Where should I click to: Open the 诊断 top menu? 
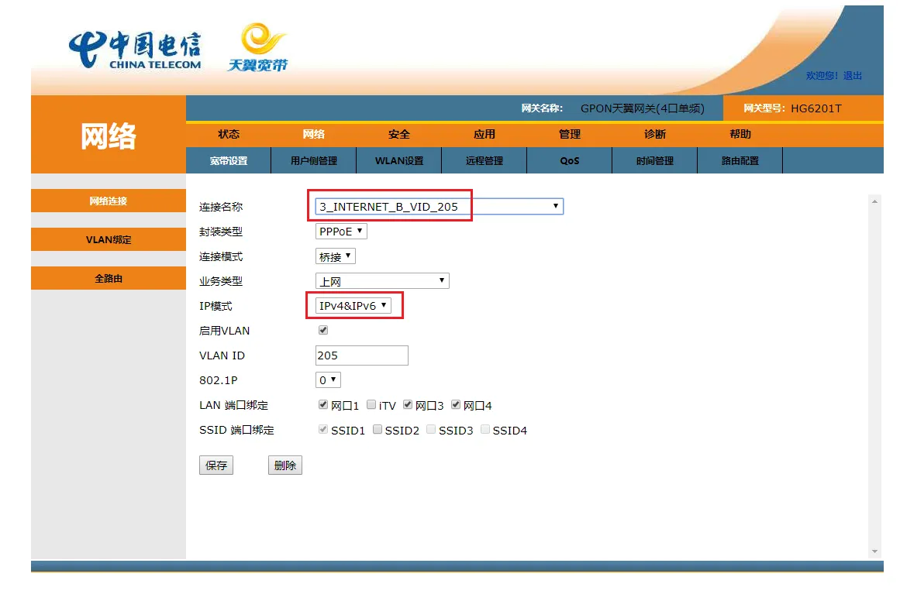(655, 134)
